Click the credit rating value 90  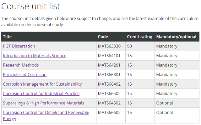coord(129,46)
